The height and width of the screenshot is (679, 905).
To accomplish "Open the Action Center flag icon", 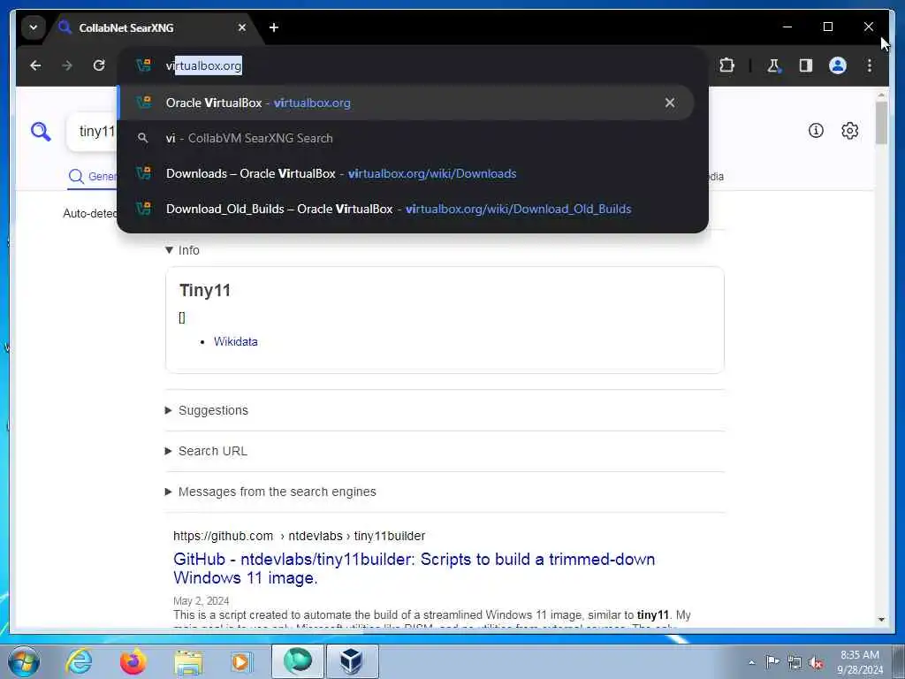I will (x=772, y=661).
